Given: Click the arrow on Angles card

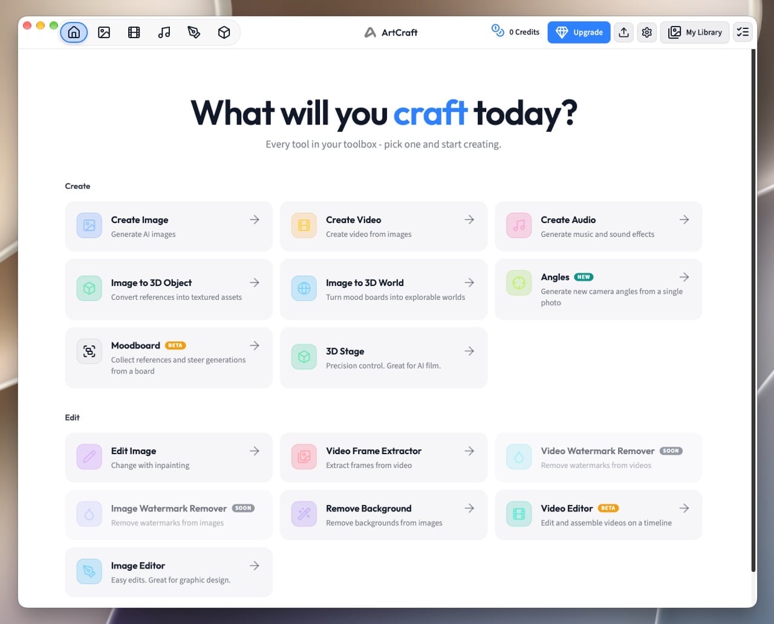Looking at the screenshot, I should [684, 277].
